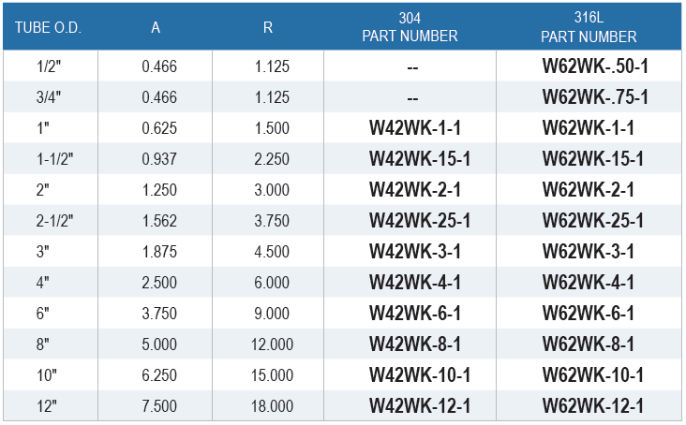Click A value 0.466 in the 3/4" row
The image size is (686, 425).
[x=159, y=97]
